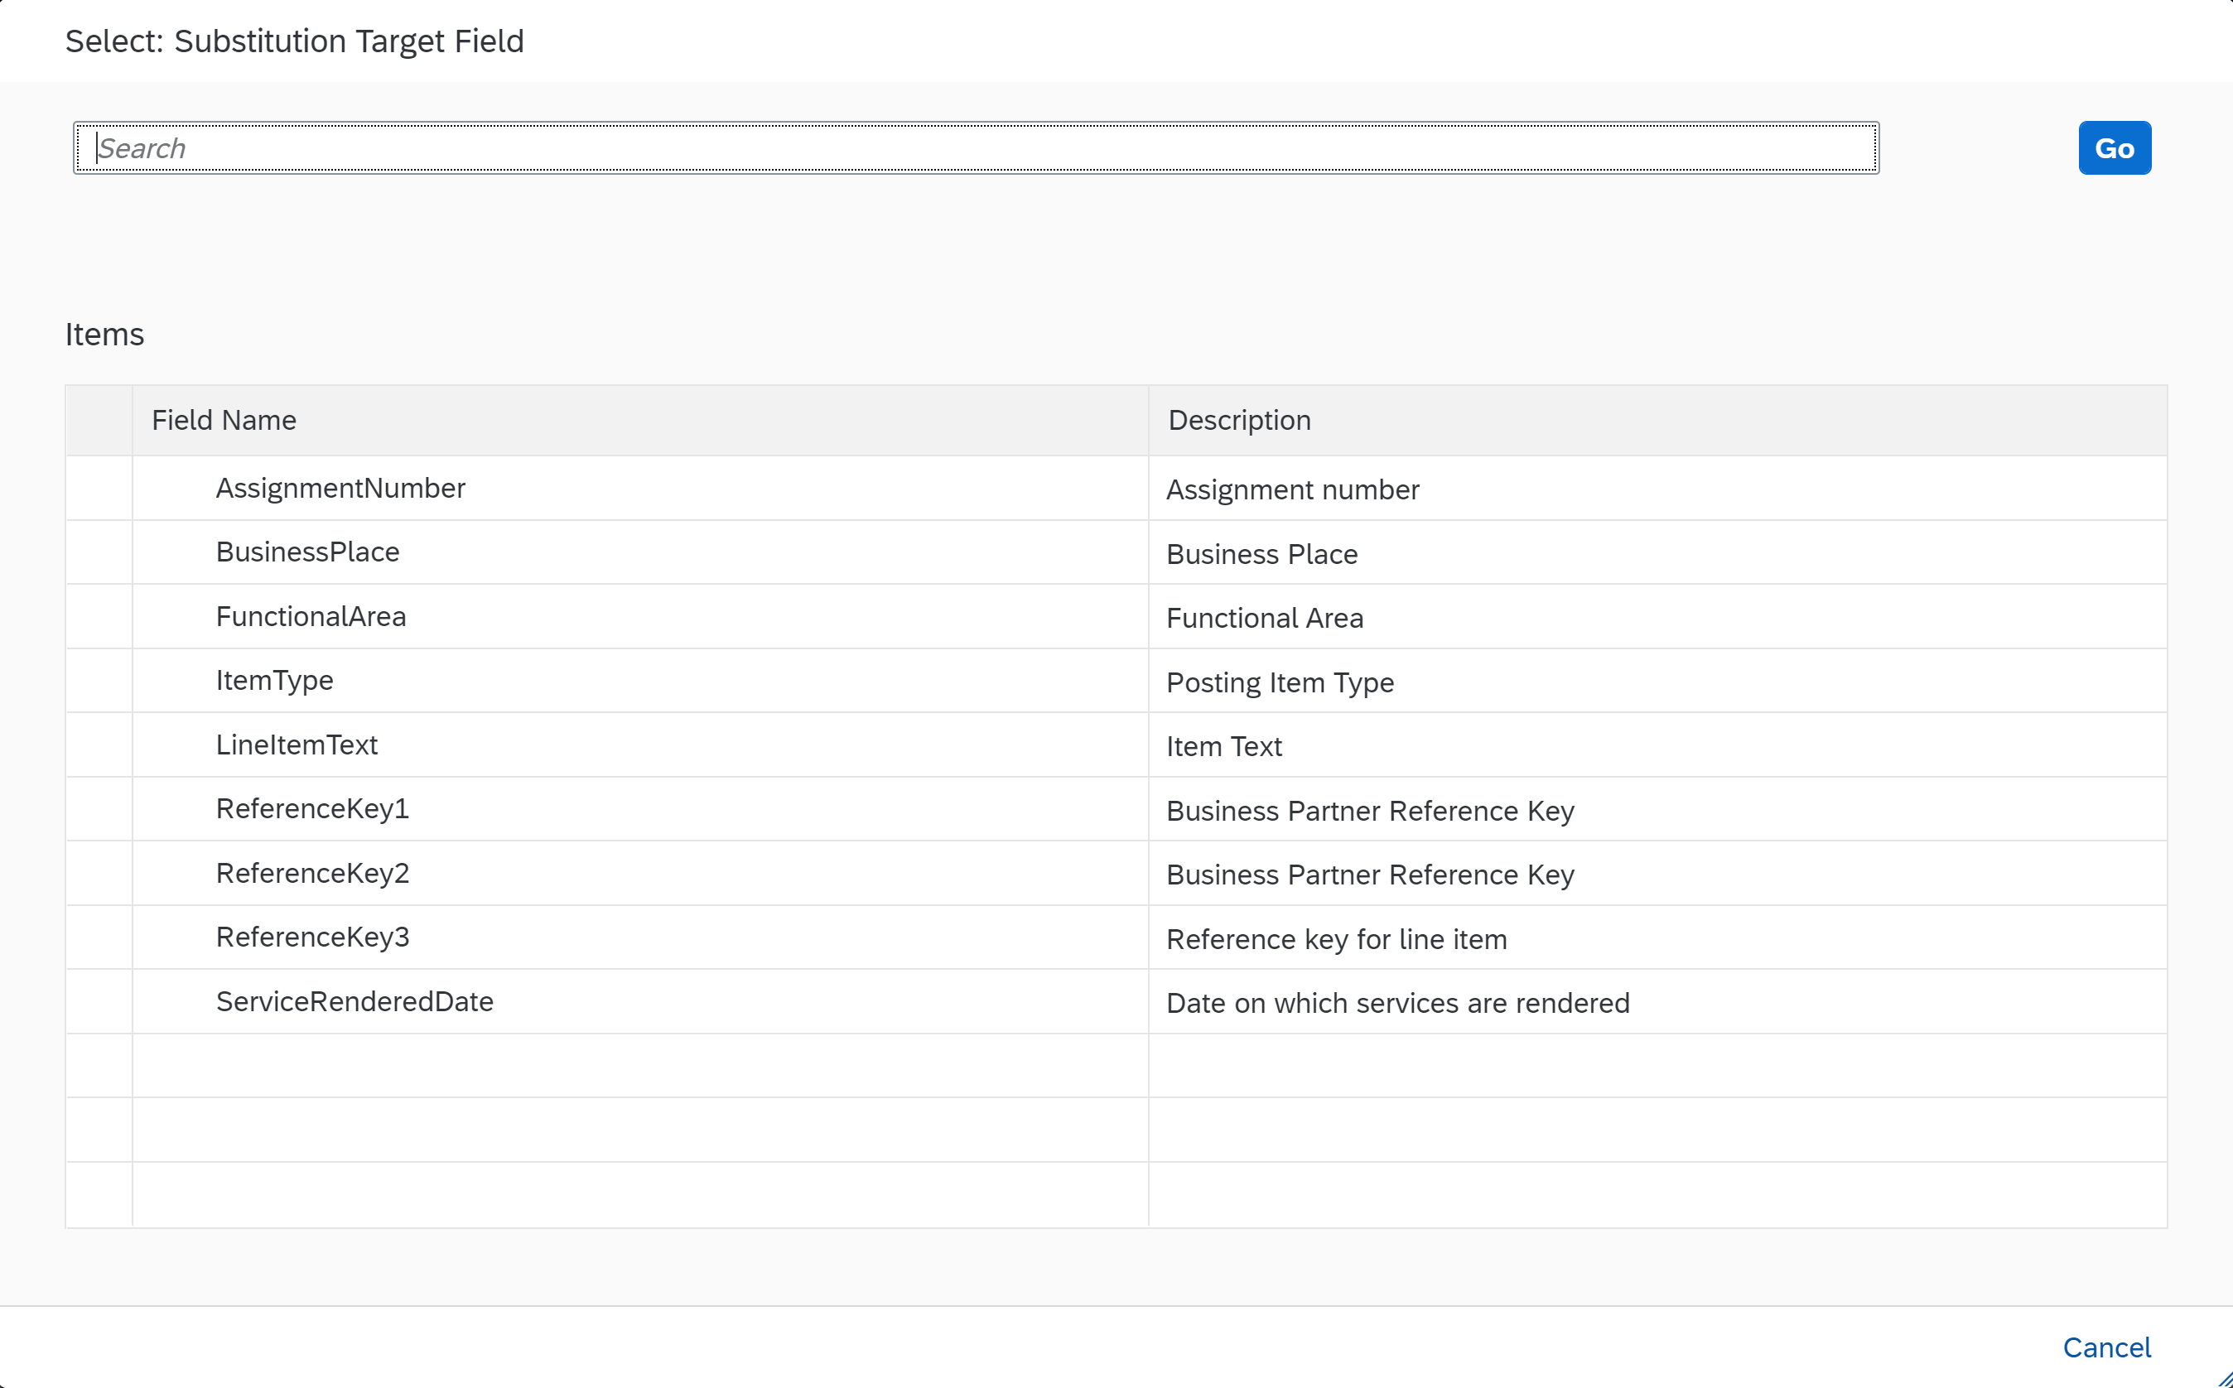This screenshot has height=1388, width=2233.
Task: Click the Field Name column header
Action: [640, 421]
